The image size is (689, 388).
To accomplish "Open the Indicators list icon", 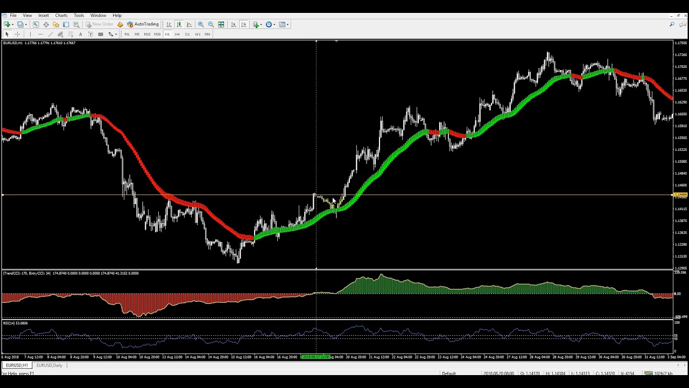I will tap(256, 24).
